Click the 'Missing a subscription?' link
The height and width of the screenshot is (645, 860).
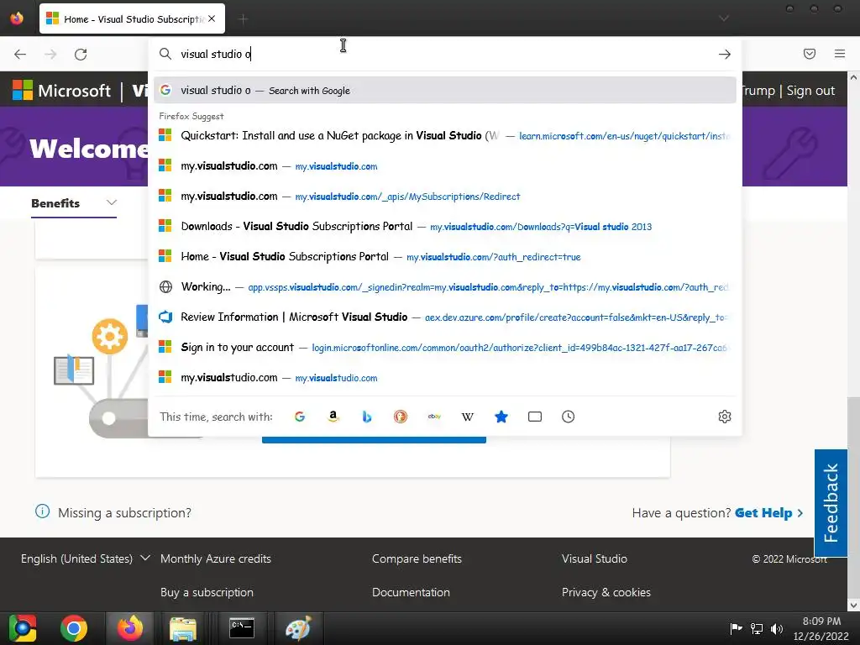point(124,513)
